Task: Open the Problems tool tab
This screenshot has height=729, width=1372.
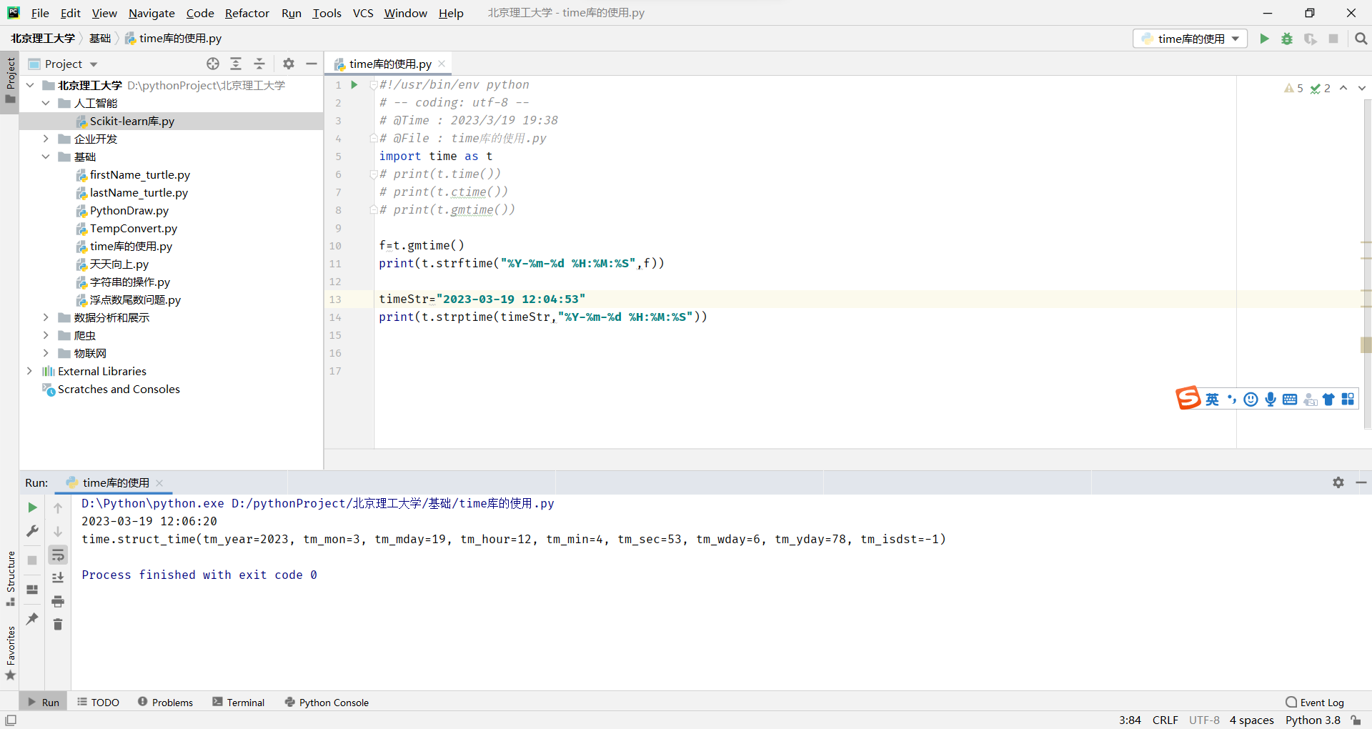Action: [165, 703]
